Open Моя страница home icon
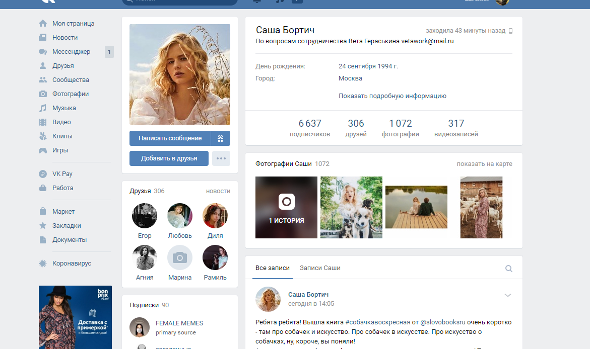The height and width of the screenshot is (349, 590). [x=43, y=23]
